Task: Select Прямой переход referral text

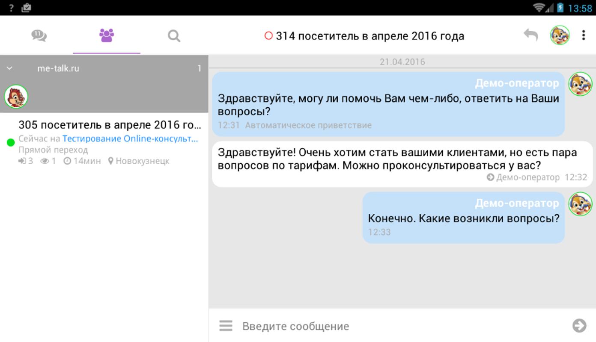Action: click(x=53, y=150)
